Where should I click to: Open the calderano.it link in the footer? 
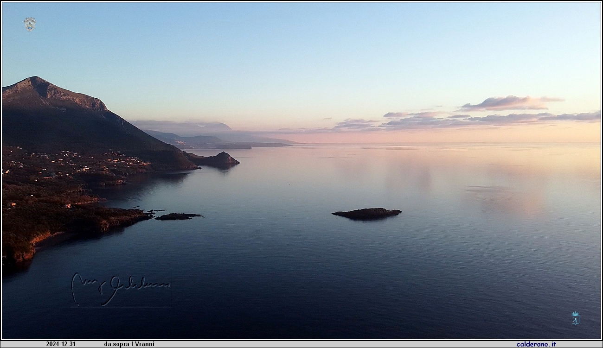point(536,344)
